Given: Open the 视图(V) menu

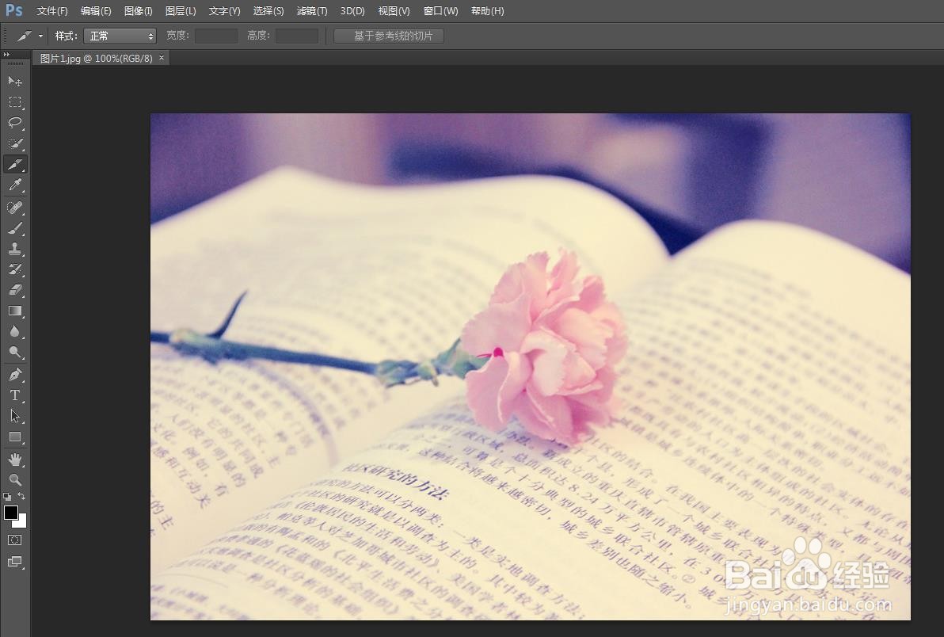Looking at the screenshot, I should point(394,11).
